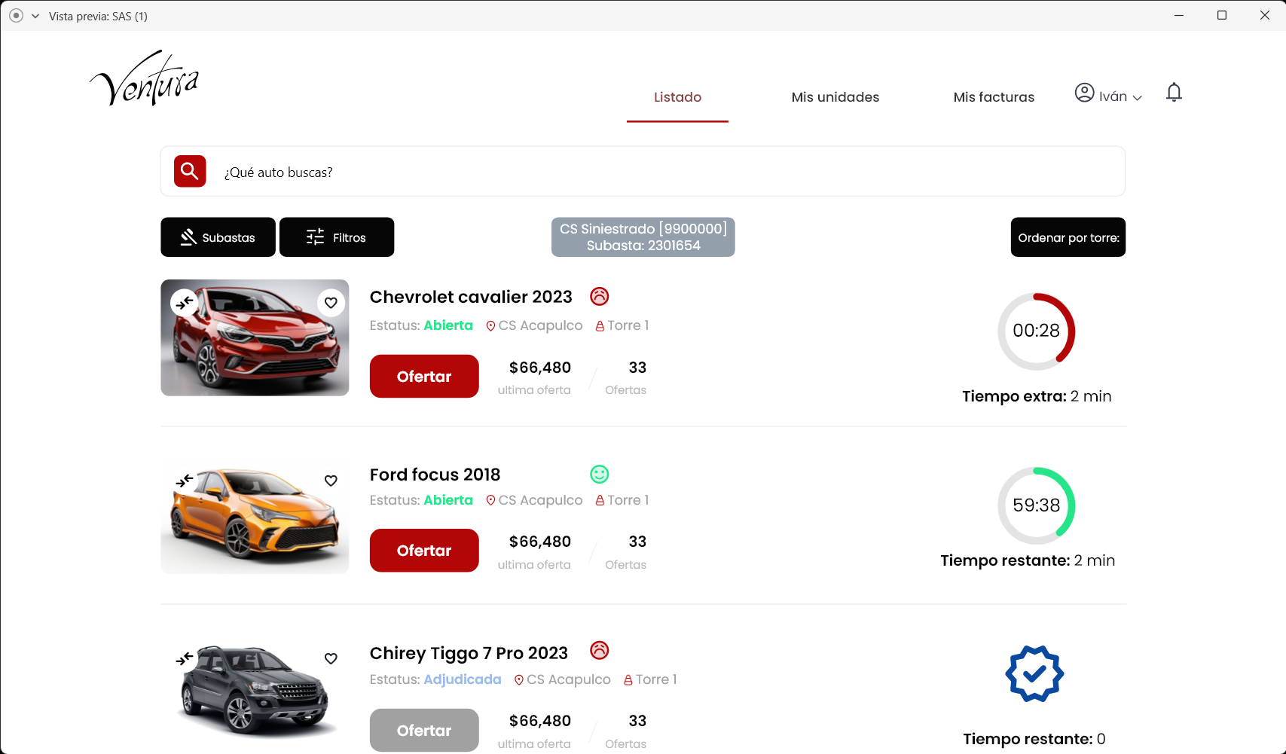
Task: Click the ¿Qué auto buscas? search field
Action: (x=663, y=172)
